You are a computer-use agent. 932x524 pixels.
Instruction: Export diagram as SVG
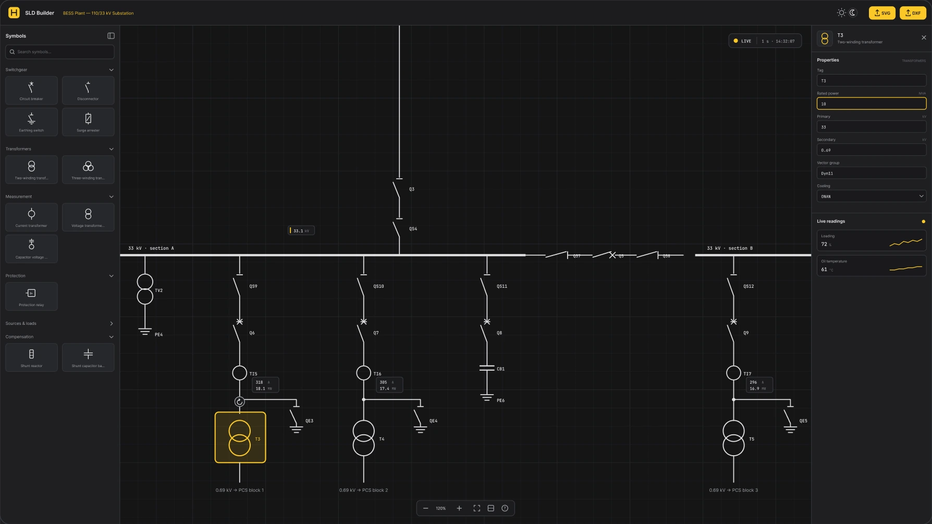(882, 13)
